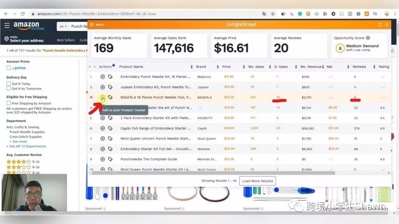Bookmark page with star icon
The image size is (399, 224).
coord(273,14)
